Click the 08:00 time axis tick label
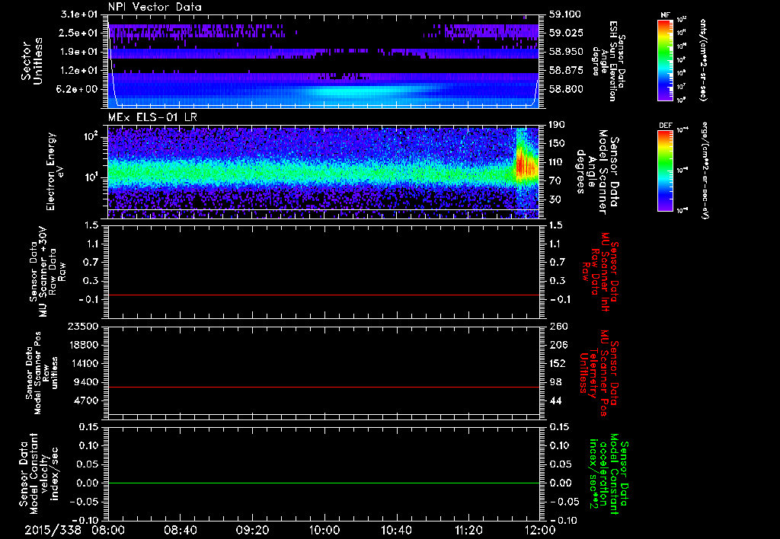Screen dimensions: 780x539 108,530
